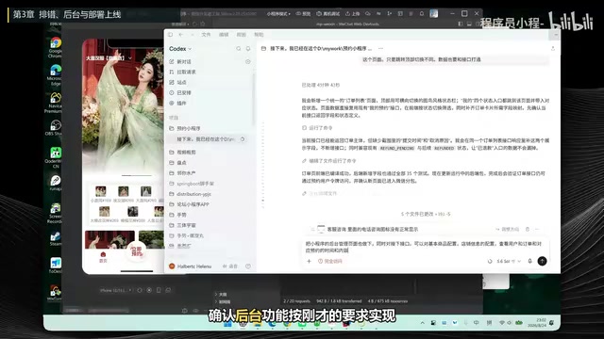Click 真机调试 in WeChat DevTools toolbar
This screenshot has height=339, width=604.
[328, 13]
